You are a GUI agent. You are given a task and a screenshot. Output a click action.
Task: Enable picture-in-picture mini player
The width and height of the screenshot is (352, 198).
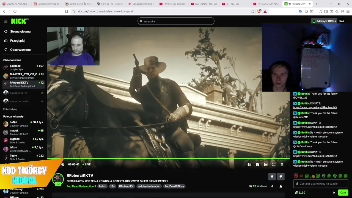[250, 164]
